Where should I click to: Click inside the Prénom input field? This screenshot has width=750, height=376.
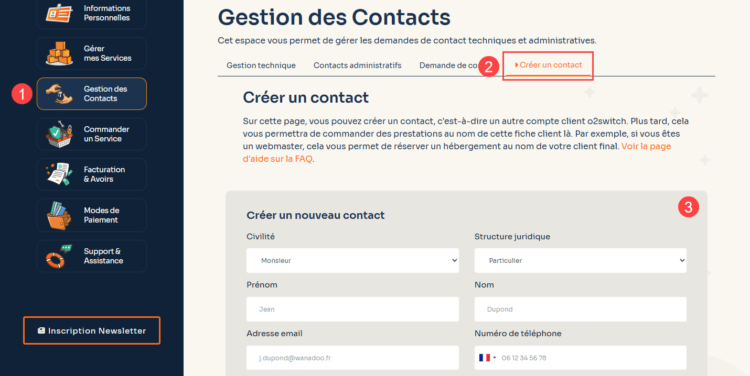(x=352, y=309)
